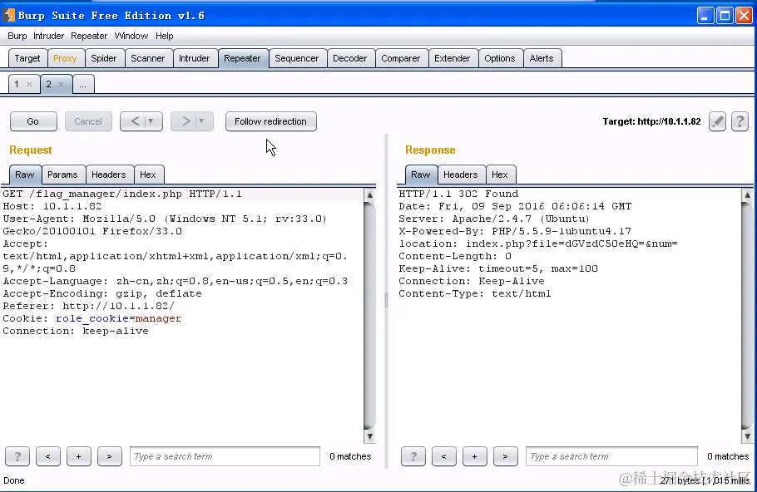Switch to the Spider tab

[x=104, y=58]
